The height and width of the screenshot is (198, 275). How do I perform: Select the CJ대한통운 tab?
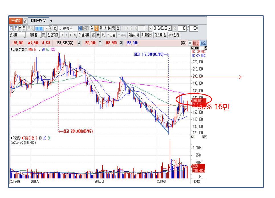point(38,21)
